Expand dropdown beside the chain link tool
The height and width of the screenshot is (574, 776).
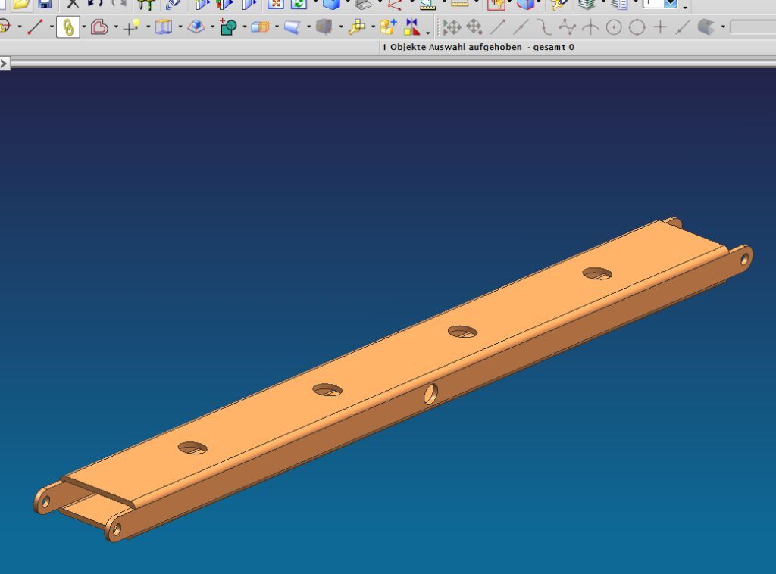pos(83,28)
